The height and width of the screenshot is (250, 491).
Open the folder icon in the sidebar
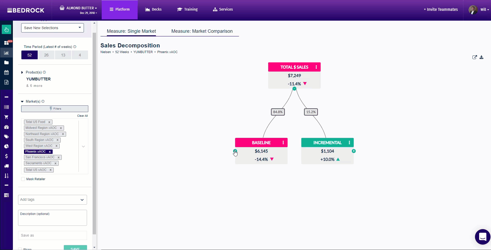coord(6,63)
